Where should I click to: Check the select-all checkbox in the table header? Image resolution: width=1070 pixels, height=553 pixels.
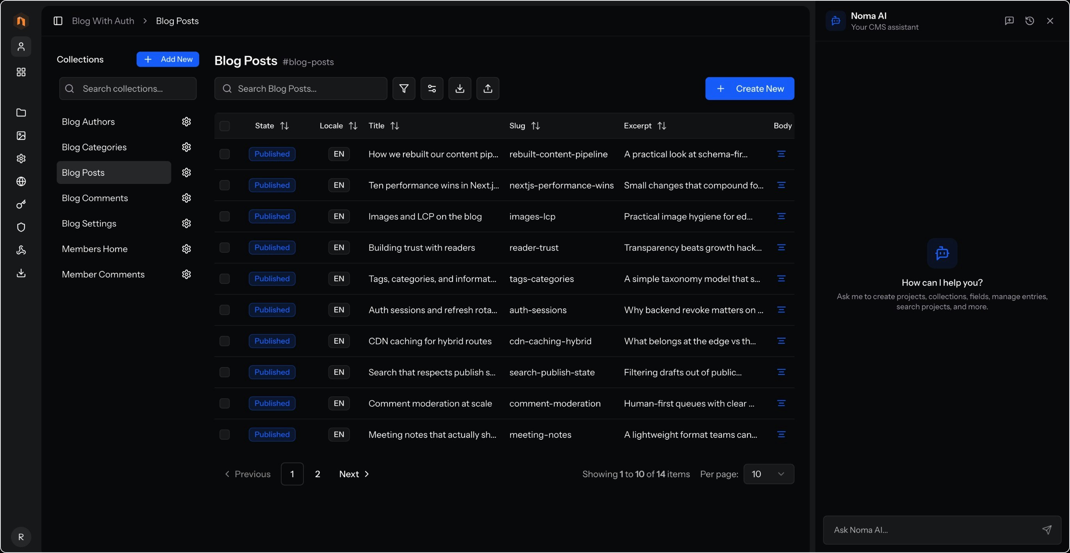[224, 126]
